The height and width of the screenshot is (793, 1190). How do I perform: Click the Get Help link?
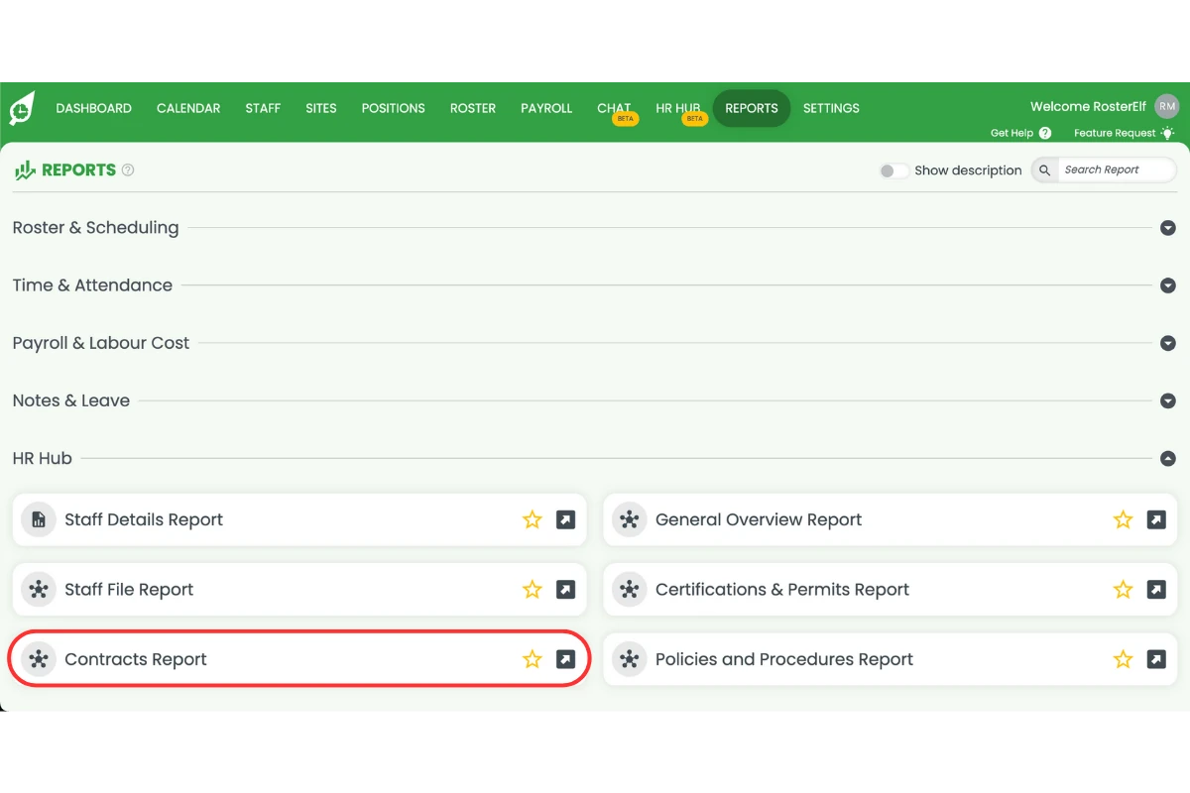point(1011,133)
